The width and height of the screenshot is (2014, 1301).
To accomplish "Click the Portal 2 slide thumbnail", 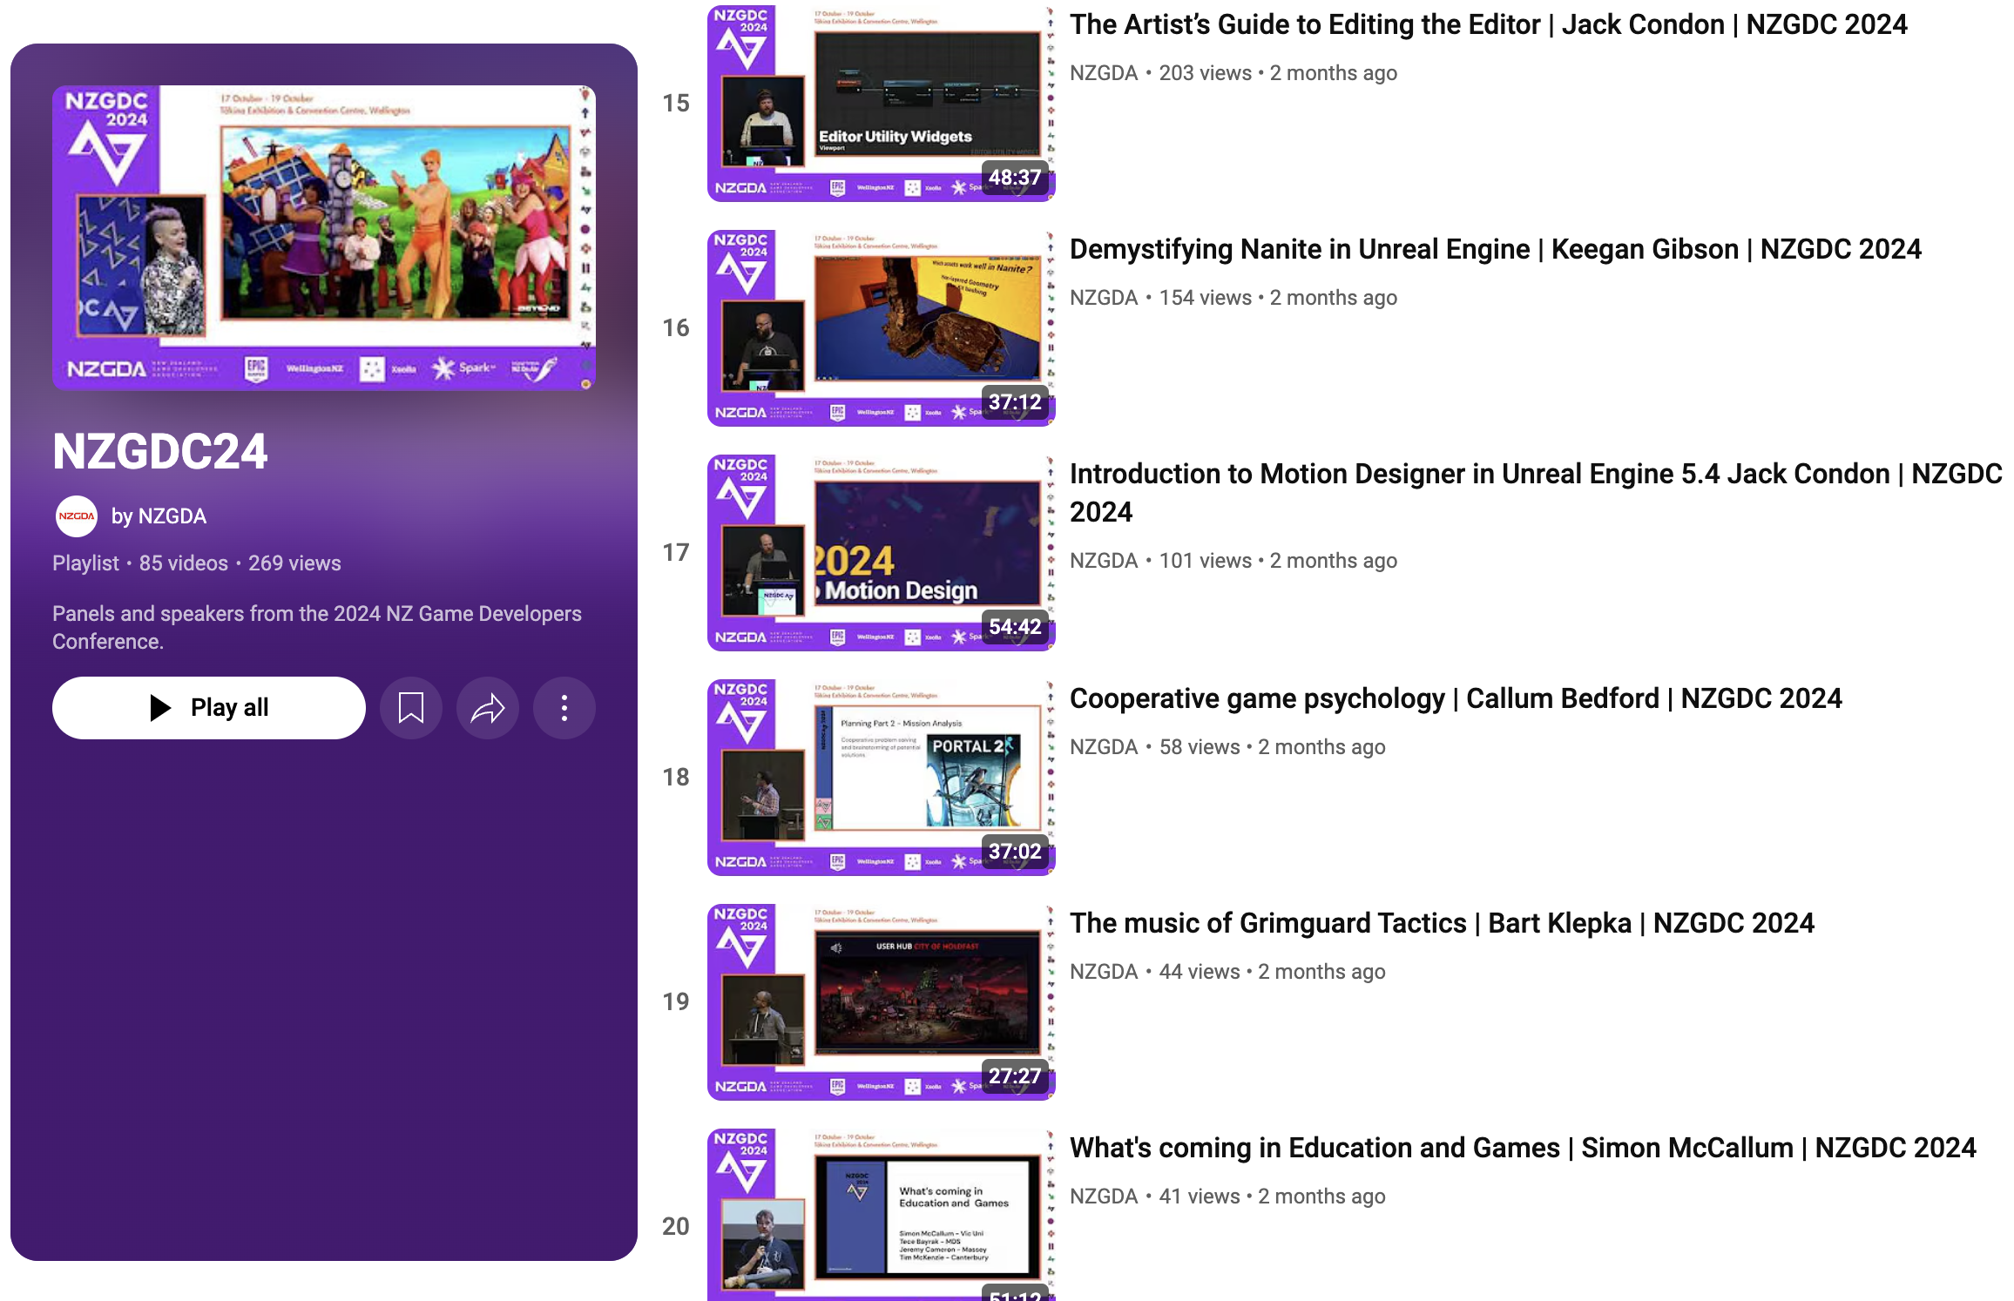I will (881, 777).
